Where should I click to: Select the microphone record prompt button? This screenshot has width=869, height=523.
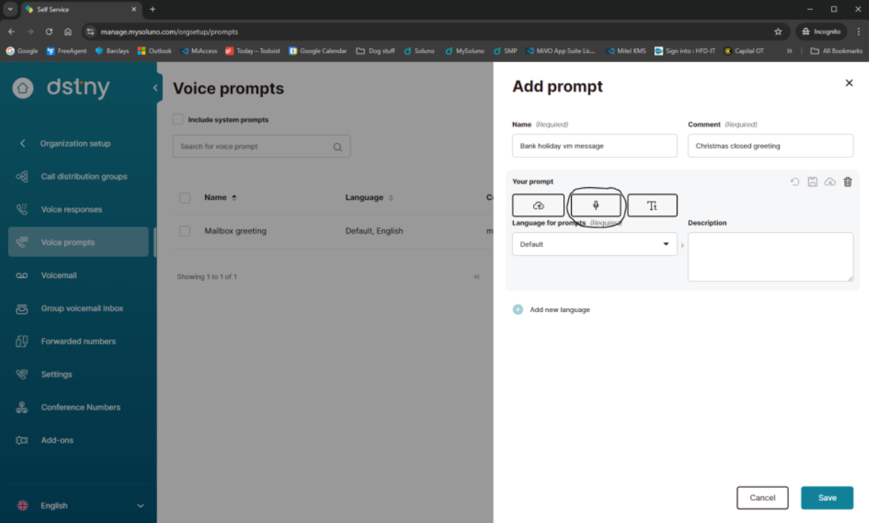point(595,206)
